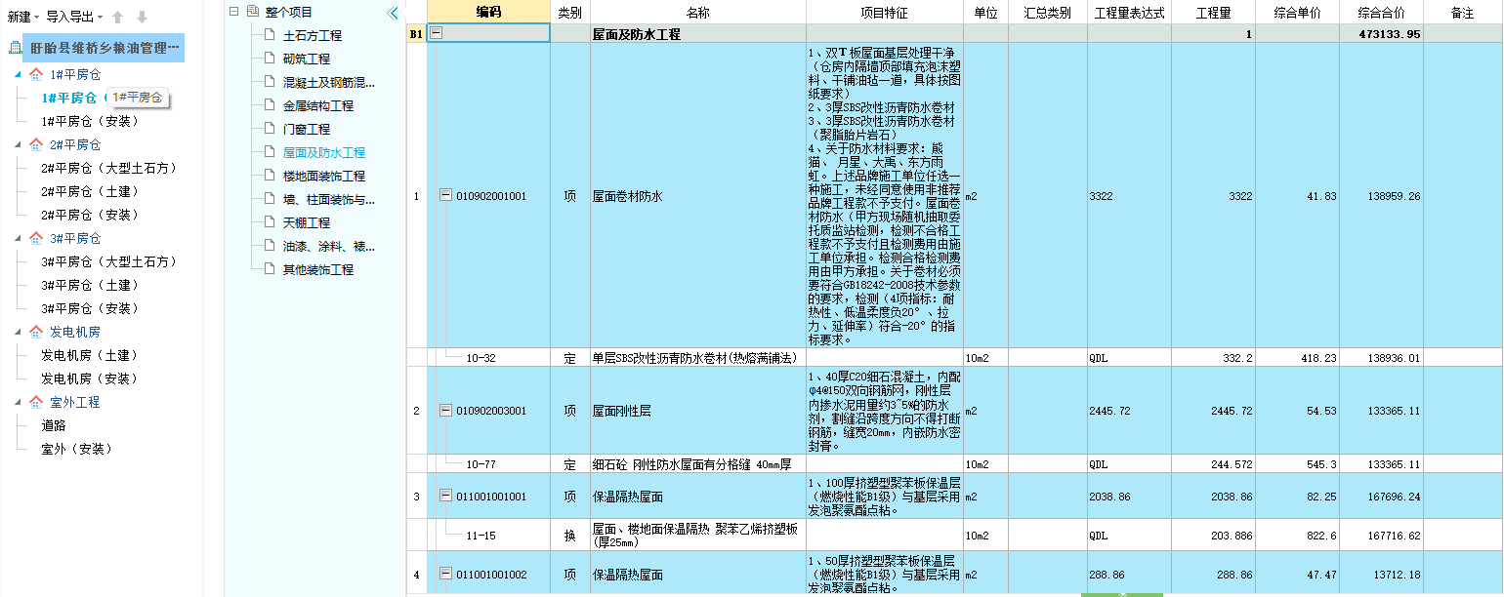The height and width of the screenshot is (597, 1504).
Task: Click total price 473133.95 cell
Action: (x=1380, y=33)
